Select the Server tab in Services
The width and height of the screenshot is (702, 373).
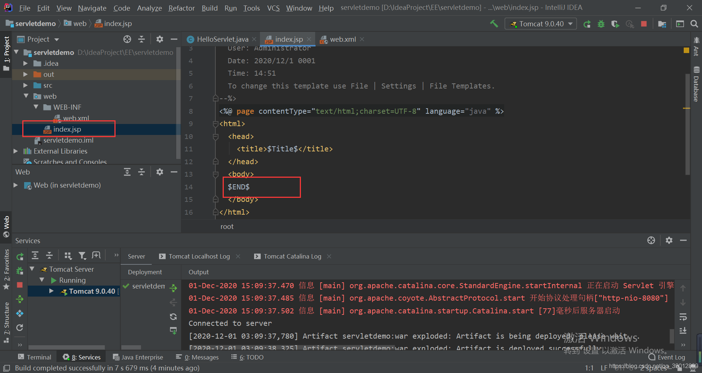point(136,256)
